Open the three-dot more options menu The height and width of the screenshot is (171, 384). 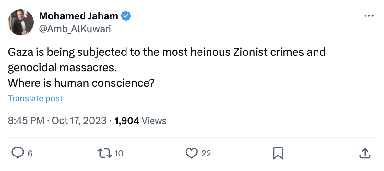pyautogui.click(x=369, y=16)
